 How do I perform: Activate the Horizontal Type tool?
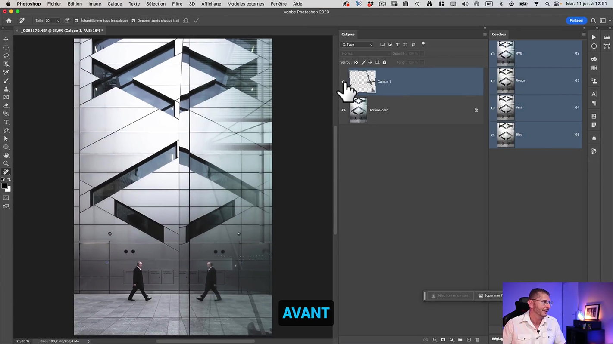[x=6, y=122]
